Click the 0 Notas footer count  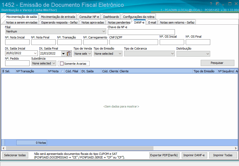(x=32, y=143)
